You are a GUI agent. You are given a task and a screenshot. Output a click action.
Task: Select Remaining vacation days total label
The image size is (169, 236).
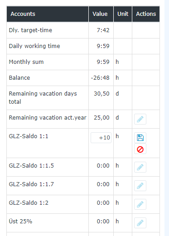[43, 97]
